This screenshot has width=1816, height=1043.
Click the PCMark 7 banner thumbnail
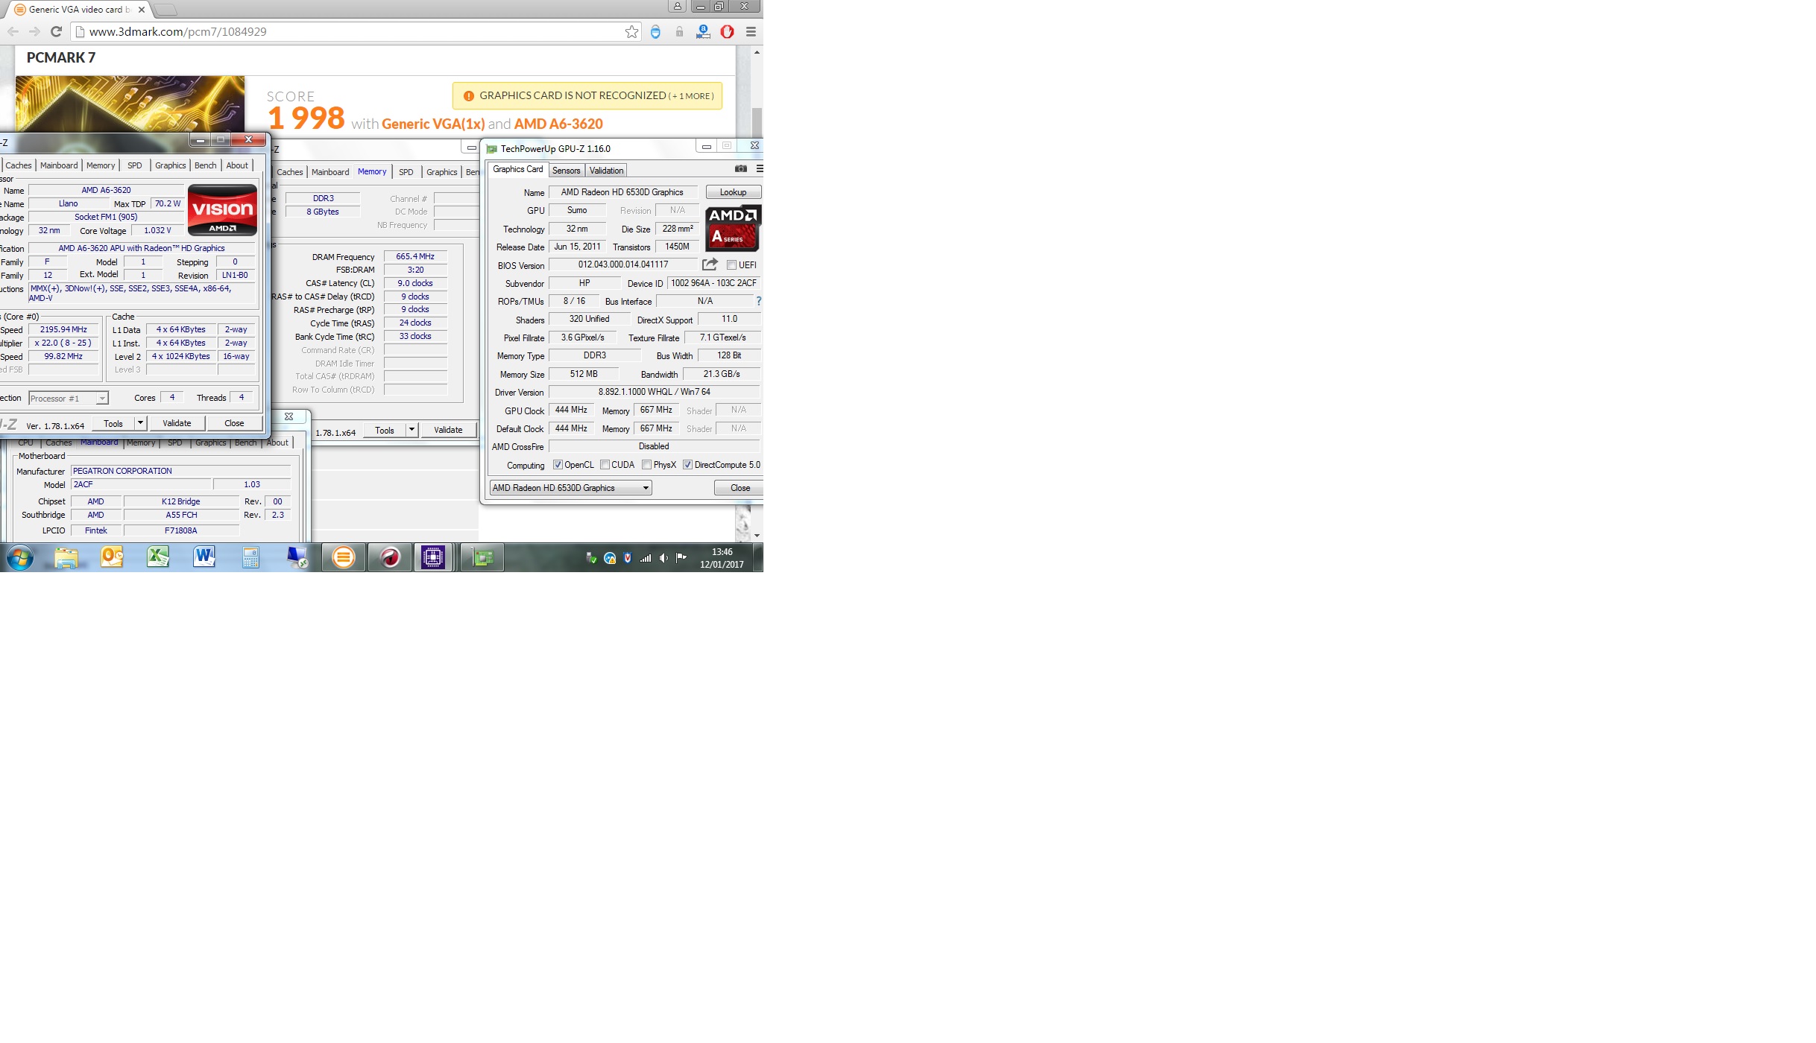tap(130, 104)
